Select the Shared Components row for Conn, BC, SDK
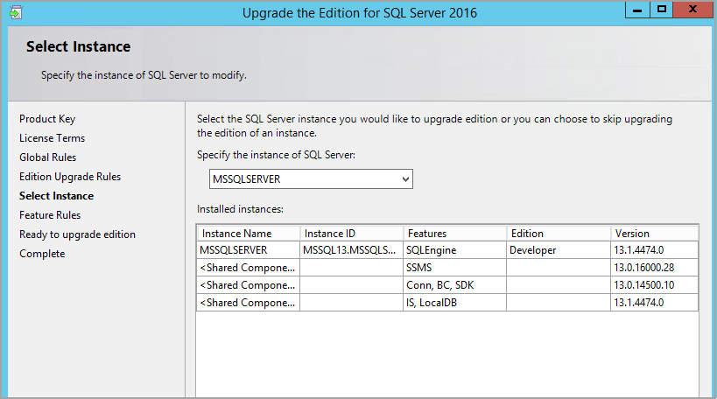Screen dimensions: 717x399 point(447,285)
